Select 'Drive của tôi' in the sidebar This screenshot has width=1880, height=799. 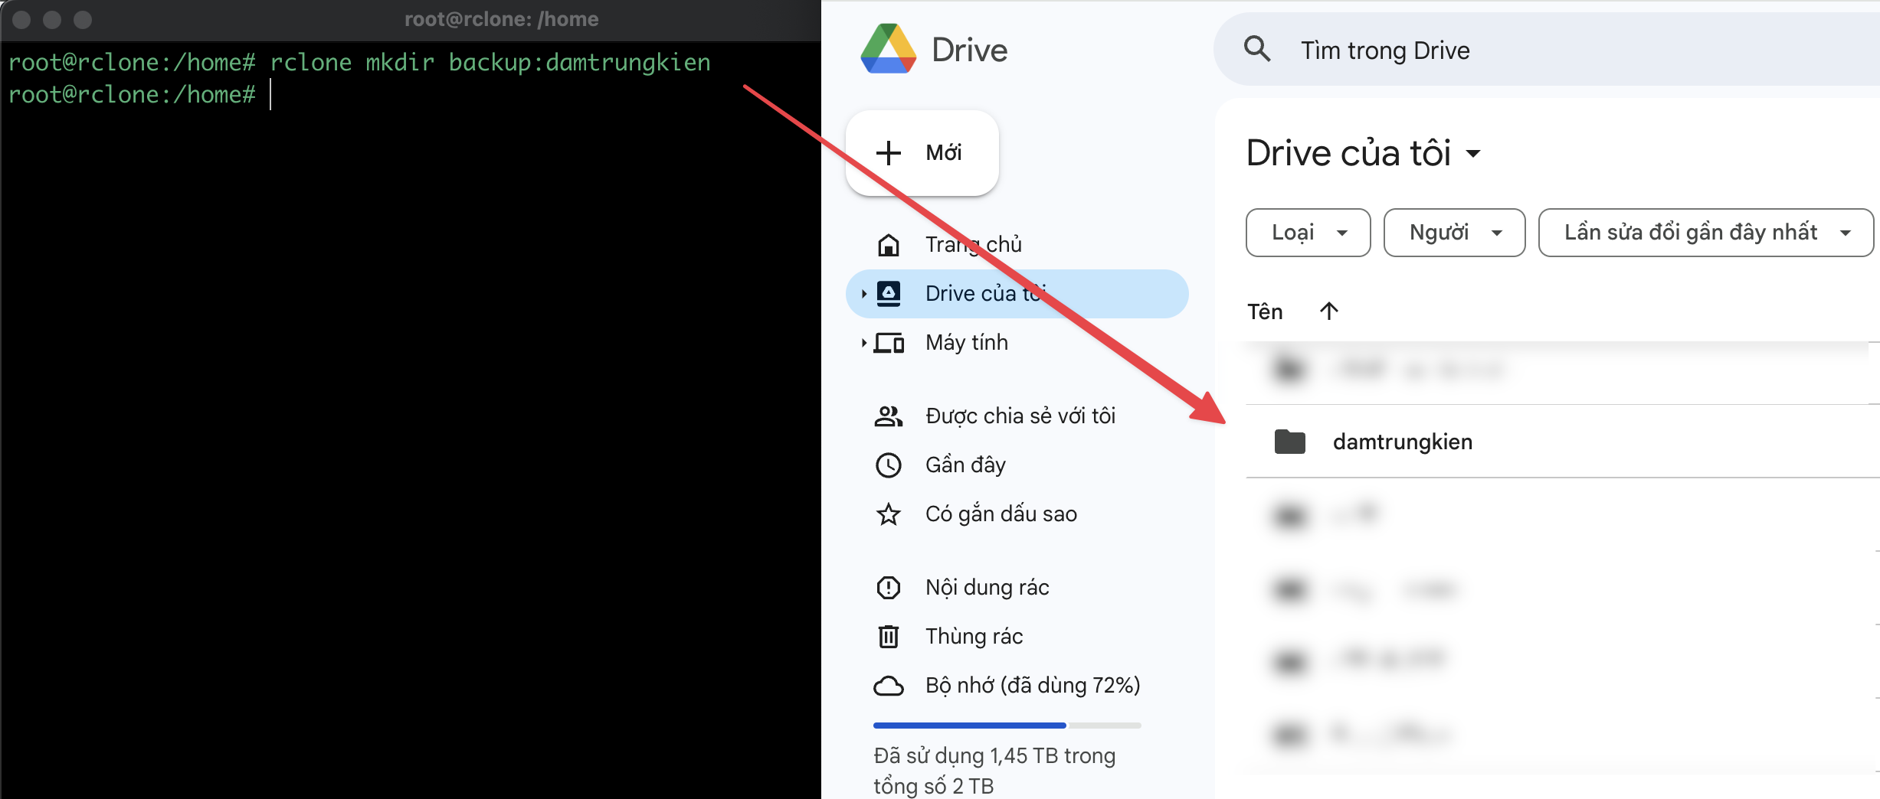pyautogui.click(x=1017, y=294)
